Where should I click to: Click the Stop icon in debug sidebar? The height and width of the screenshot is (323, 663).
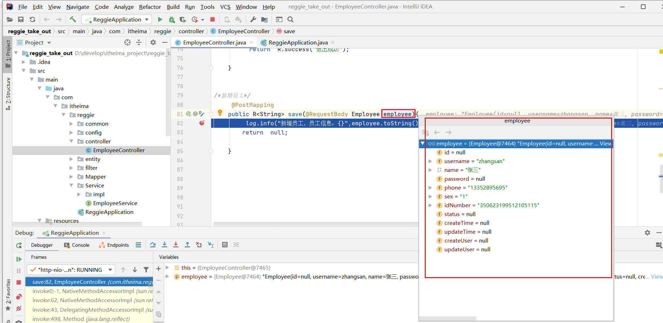pos(19,282)
